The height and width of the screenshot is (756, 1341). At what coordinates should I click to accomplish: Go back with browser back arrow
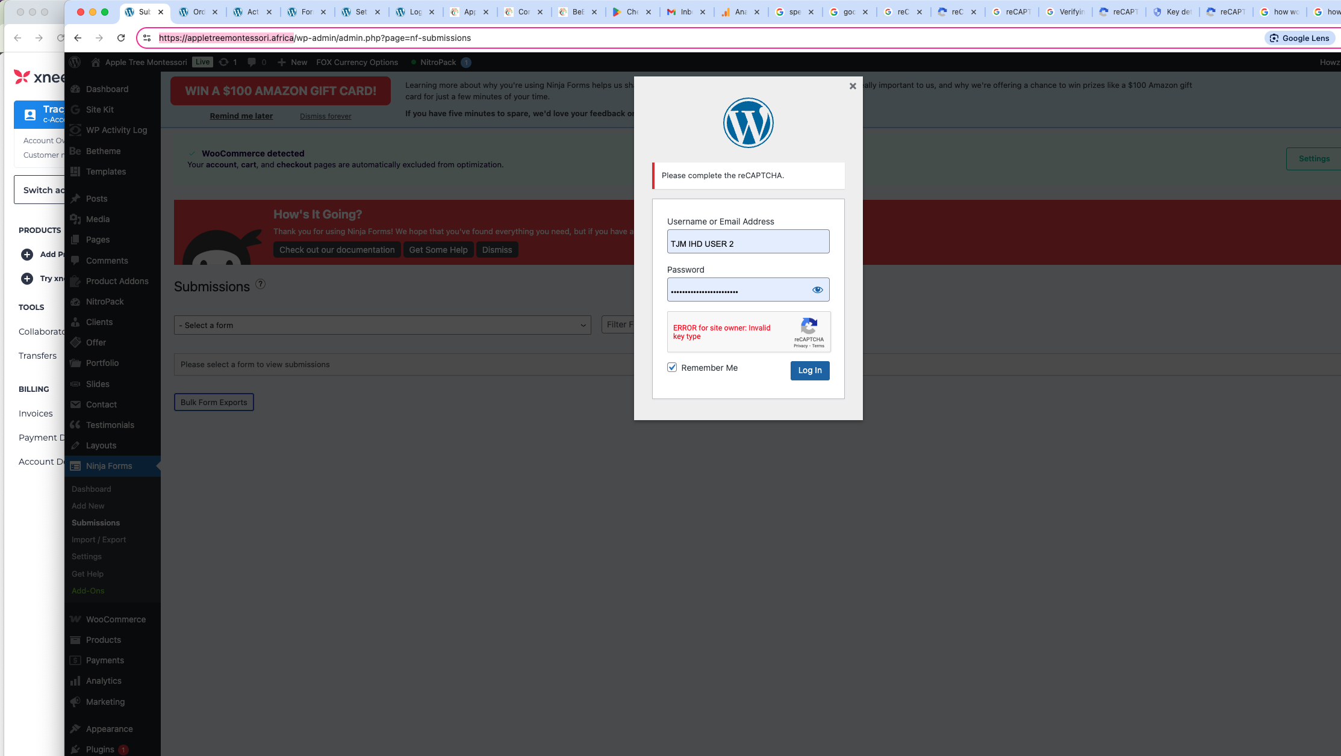[x=78, y=38]
